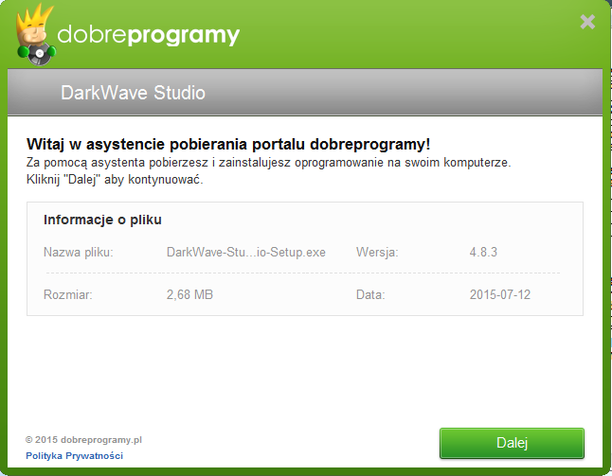Close the download assistant with the X

point(587,22)
